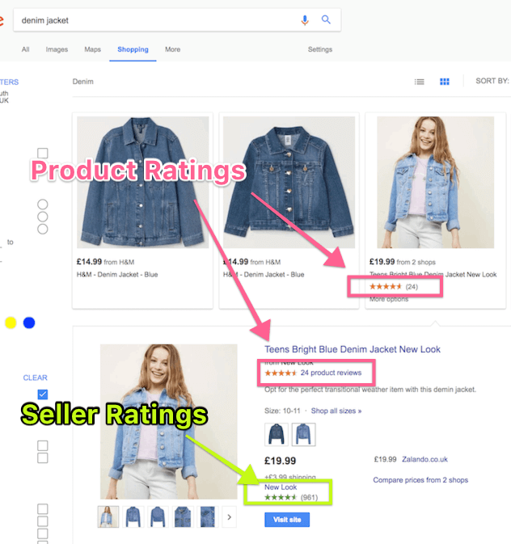
Task: Open the Zalando.co.uk seller link
Action: point(424,459)
